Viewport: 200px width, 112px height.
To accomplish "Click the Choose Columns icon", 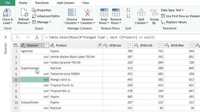I will [x=72, y=12].
